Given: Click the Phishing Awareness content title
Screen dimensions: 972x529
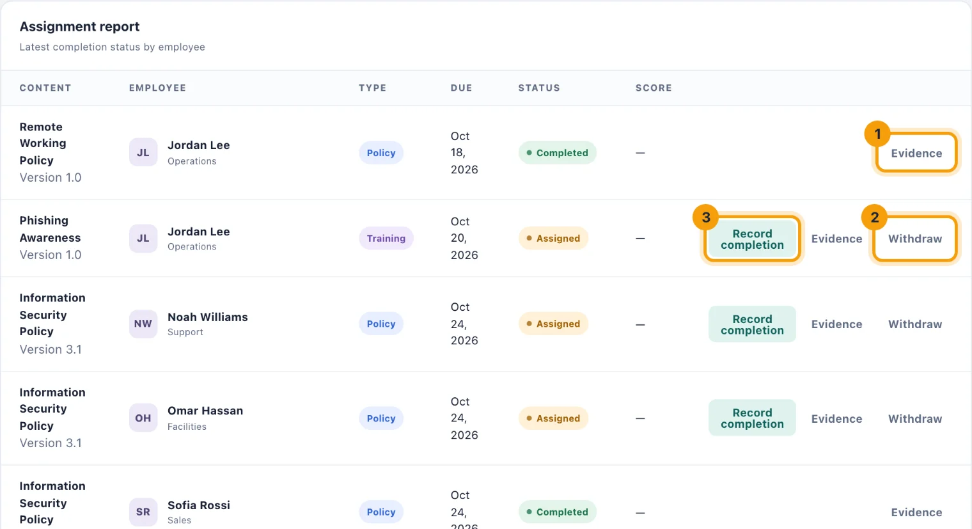Looking at the screenshot, I should pyautogui.click(x=50, y=229).
